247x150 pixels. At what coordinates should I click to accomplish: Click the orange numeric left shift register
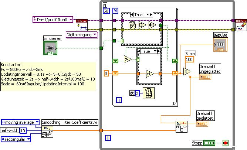pyautogui.click(x=115, y=73)
